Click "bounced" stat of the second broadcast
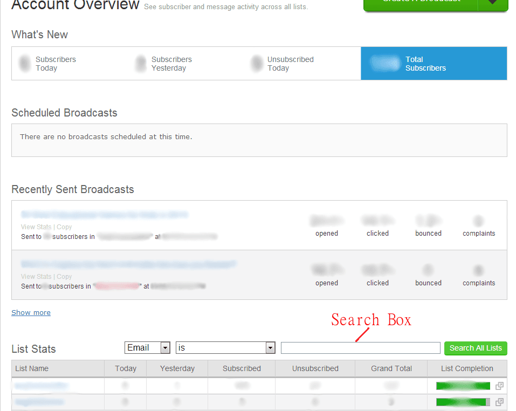Screen dimensions: 516x411 click(x=429, y=276)
